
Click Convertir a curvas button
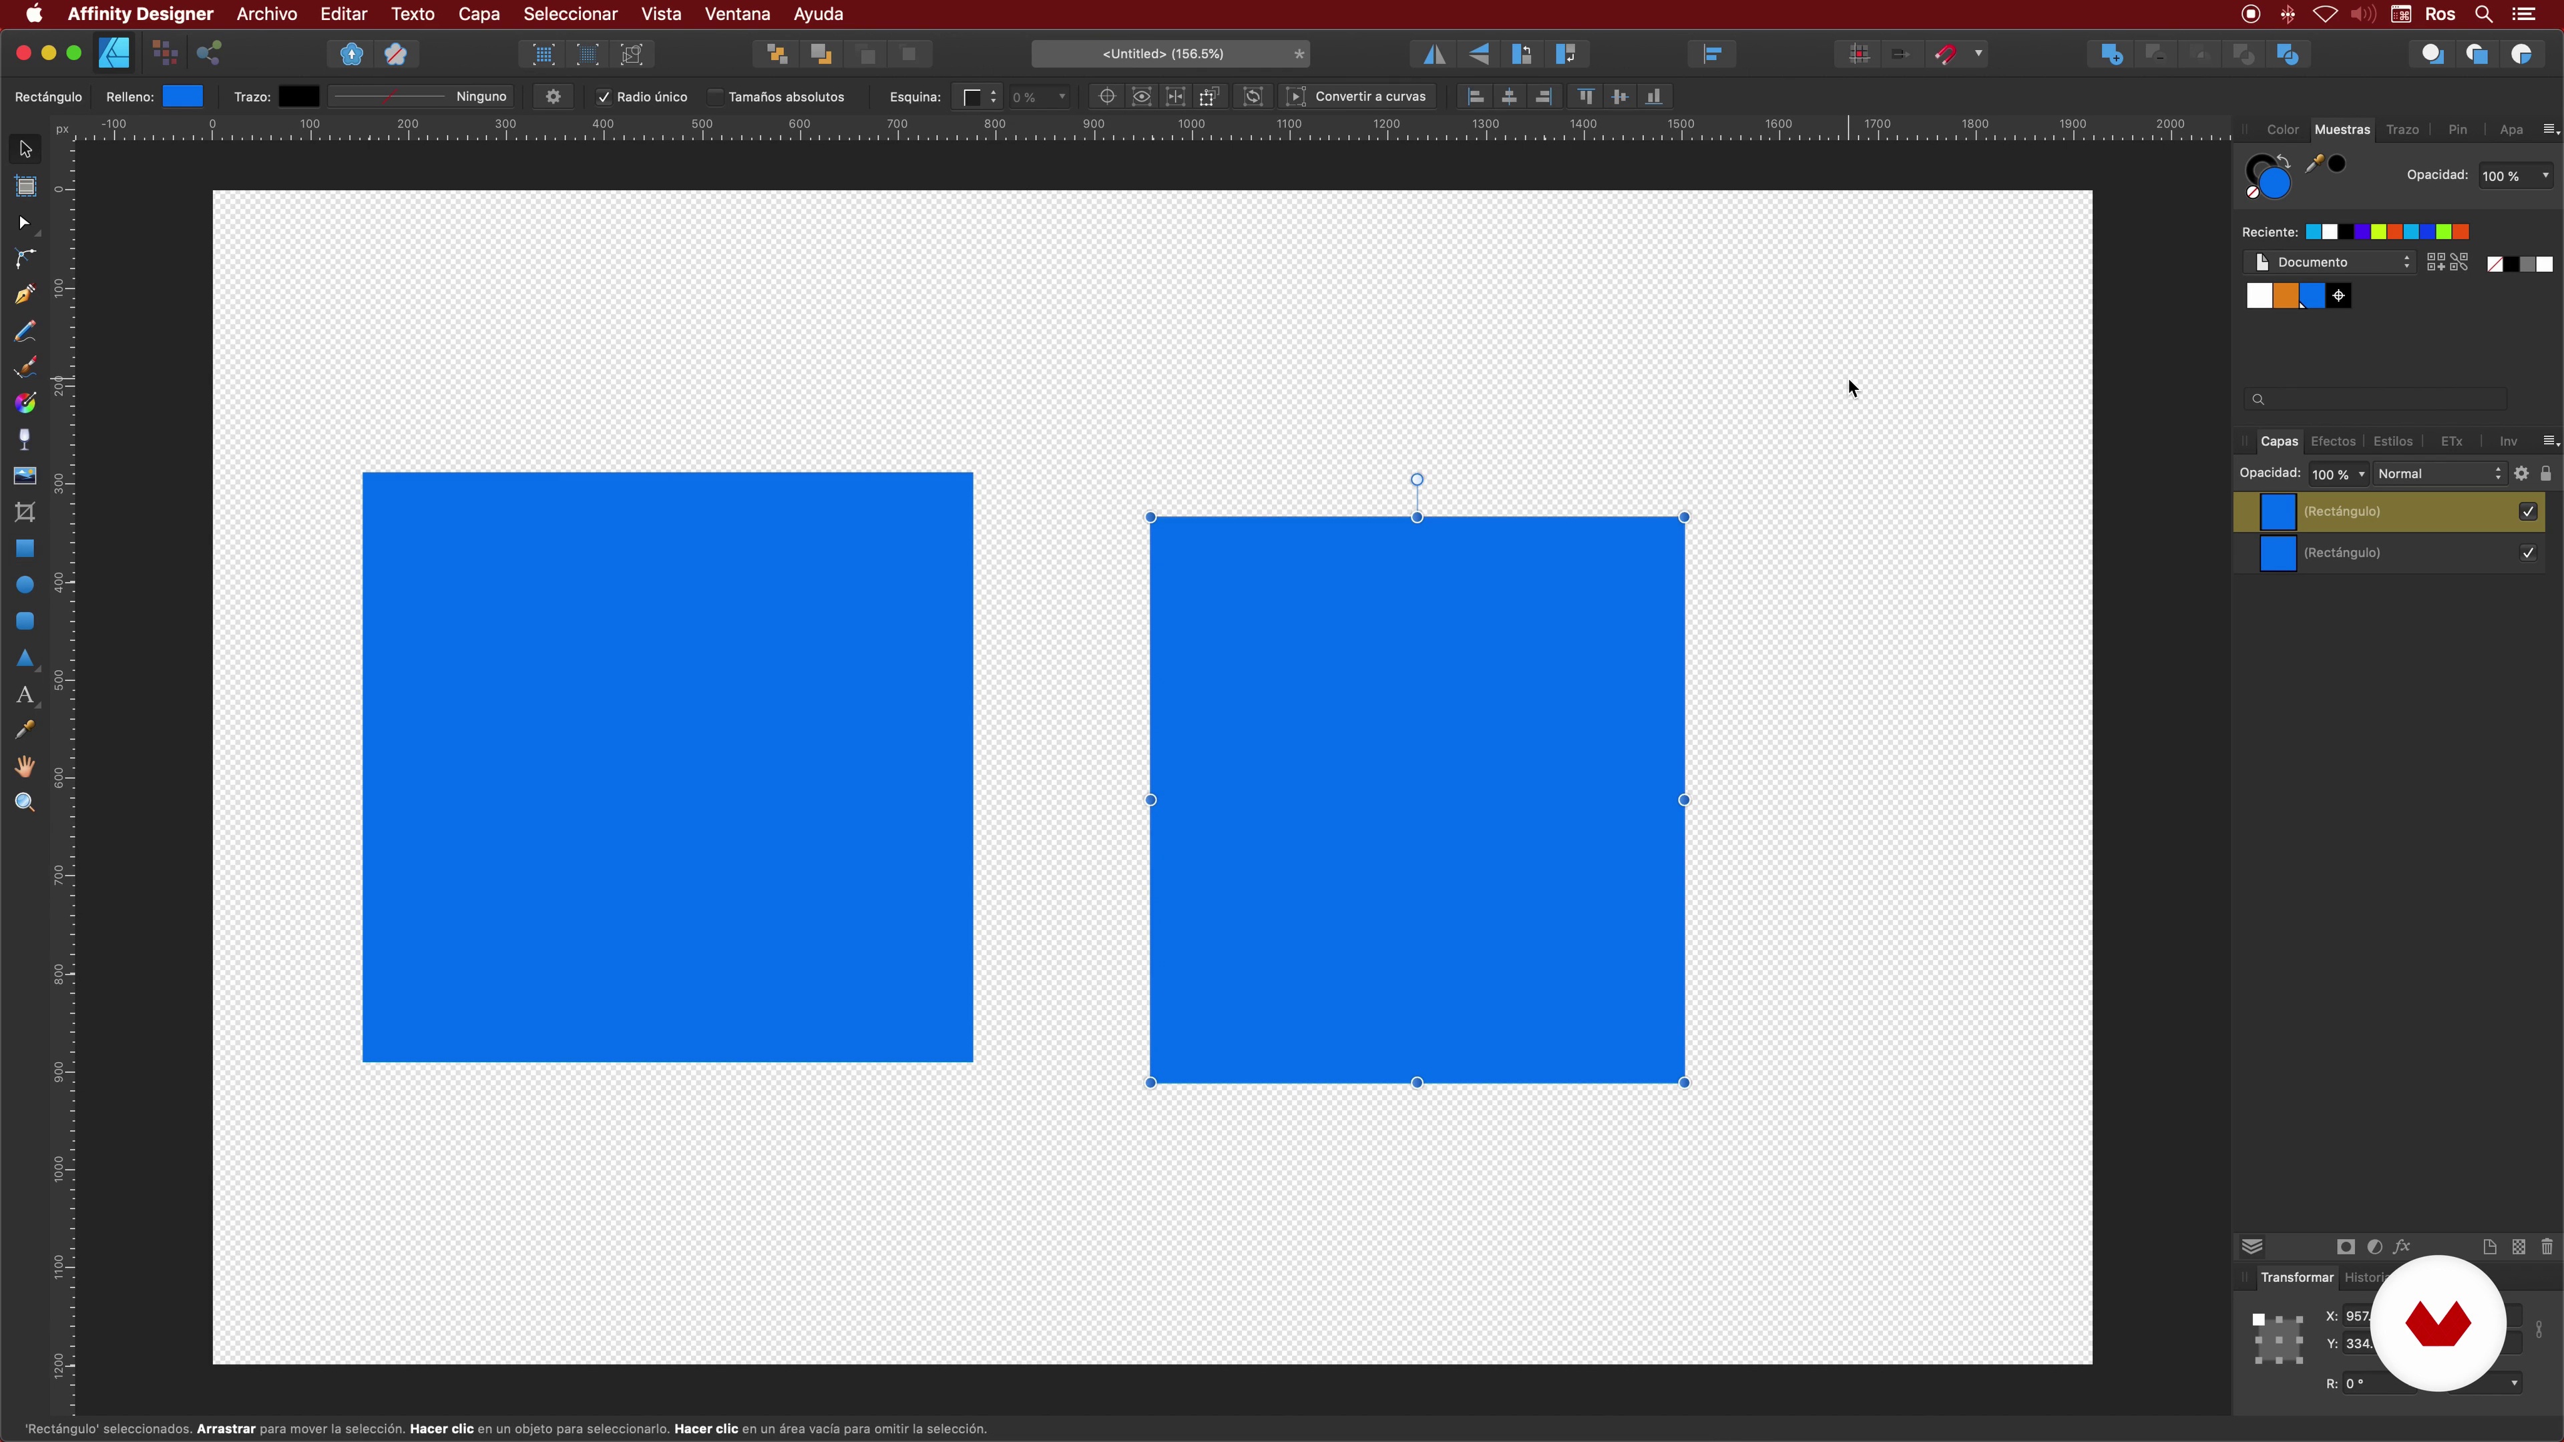[1359, 97]
